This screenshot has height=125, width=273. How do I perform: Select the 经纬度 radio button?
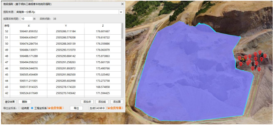(x=19, y=108)
